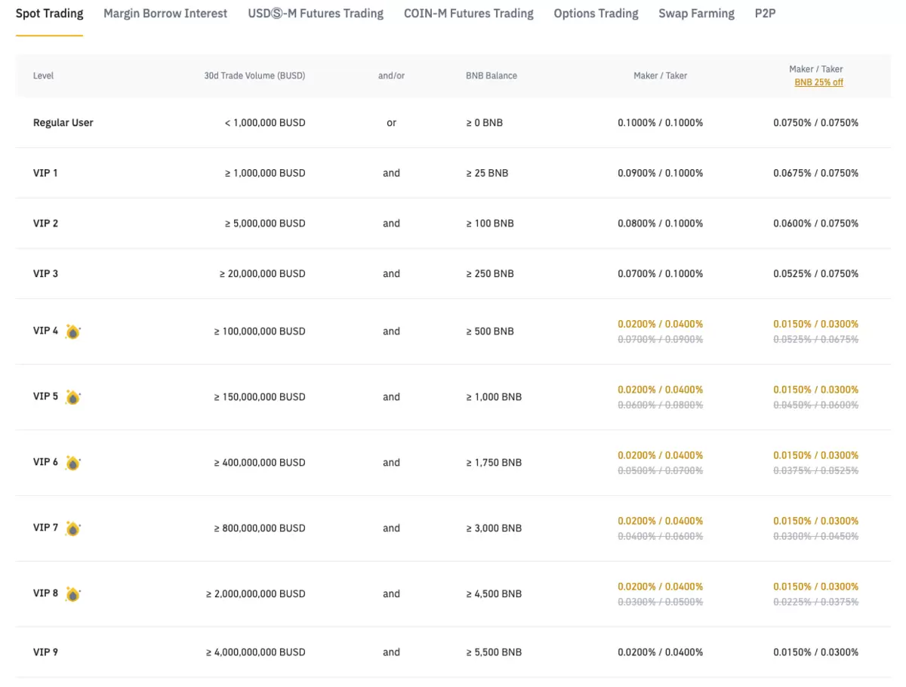Viewport: 906px width, 687px height.
Task: Click '≥ 100,000,000 BUSD' volume cell
Action: [260, 331]
